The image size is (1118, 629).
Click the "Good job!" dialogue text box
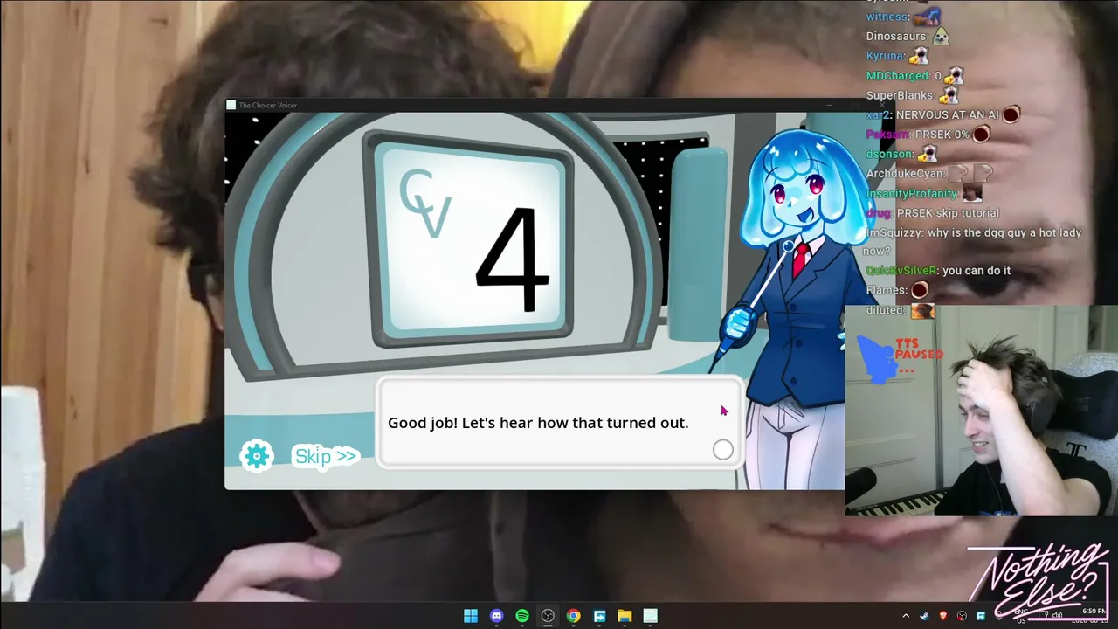(560, 423)
